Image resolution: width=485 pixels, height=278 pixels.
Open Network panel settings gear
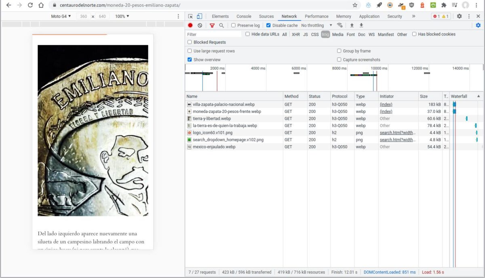pos(478,25)
